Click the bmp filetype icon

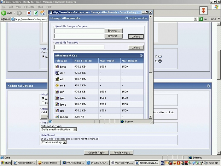coord(57,67)
